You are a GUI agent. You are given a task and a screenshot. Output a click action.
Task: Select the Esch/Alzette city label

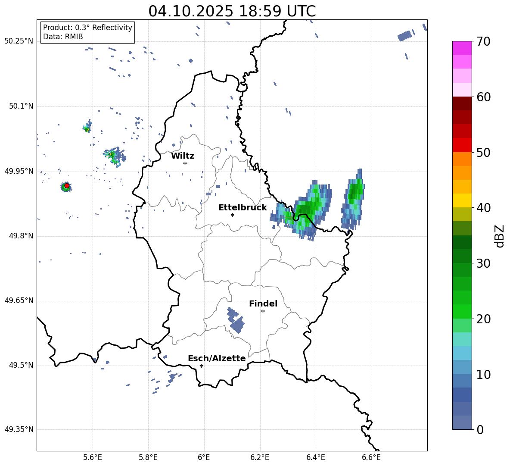click(217, 358)
